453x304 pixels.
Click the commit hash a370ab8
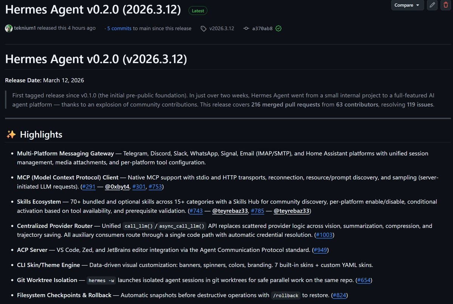pos(262,28)
